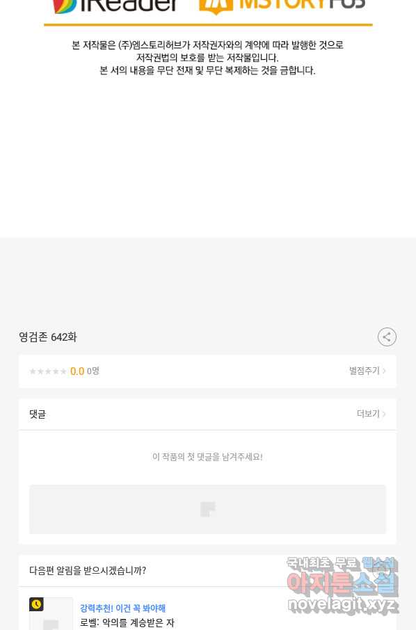The image size is (416, 630).
Task: Click the placeholder image icon in comment banner
Action: 208,509
